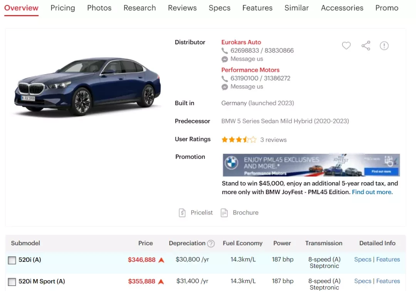This screenshot has height=291, width=416.
Task: Click the Detailed Info column header
Action: pyautogui.click(x=377, y=243)
